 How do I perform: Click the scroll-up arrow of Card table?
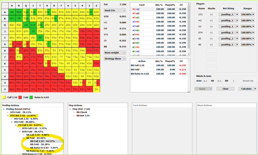pyautogui.click(x=189, y=4)
